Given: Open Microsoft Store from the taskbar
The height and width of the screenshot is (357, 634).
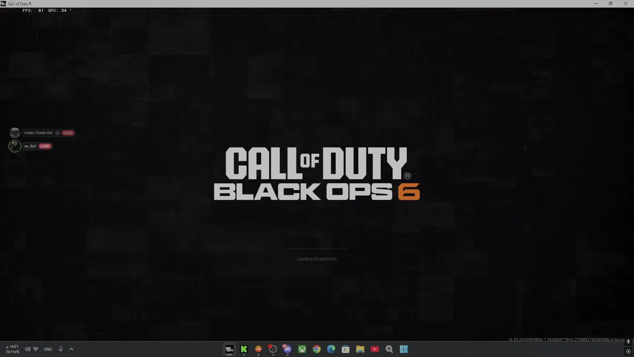Looking at the screenshot, I should coord(346,349).
